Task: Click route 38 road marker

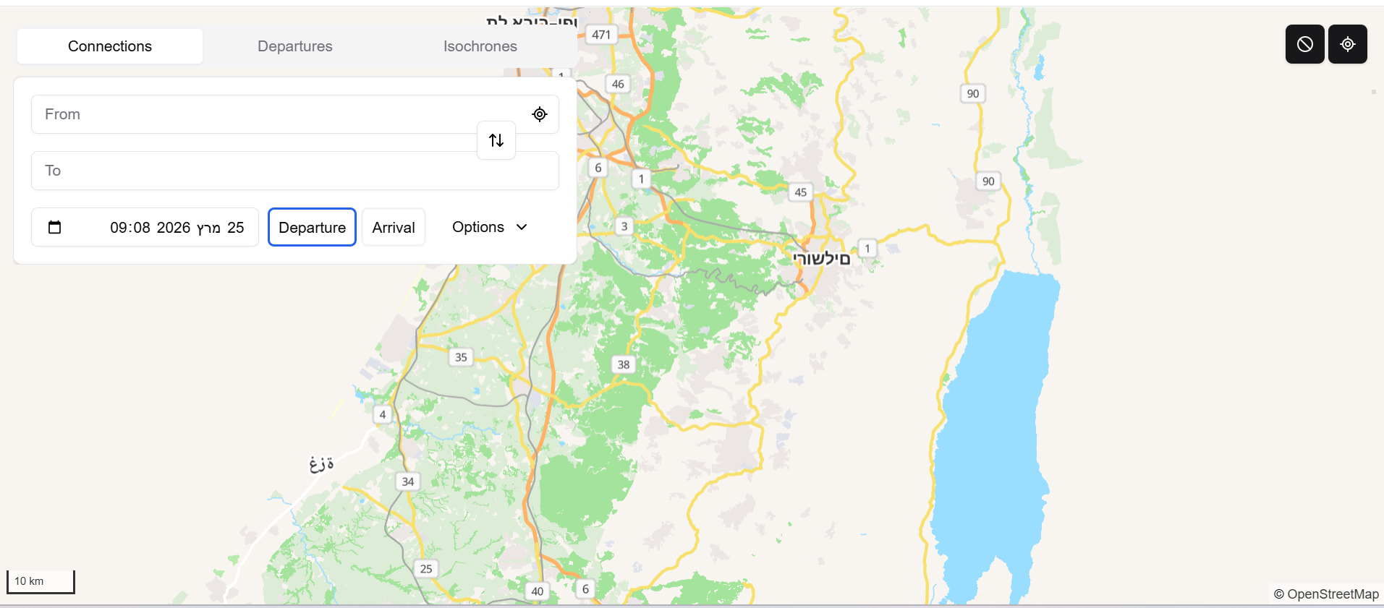Action: (623, 364)
